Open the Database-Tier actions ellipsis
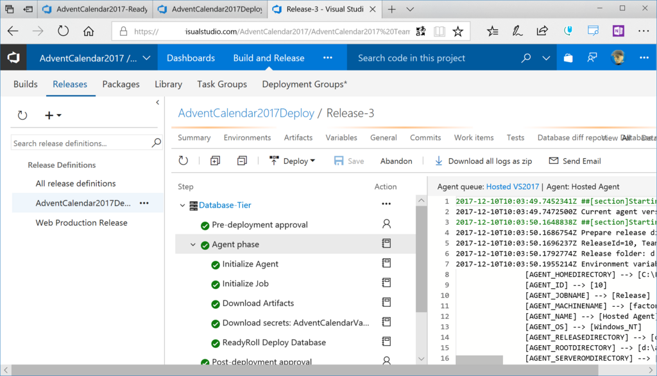The width and height of the screenshot is (657, 376). [386, 204]
